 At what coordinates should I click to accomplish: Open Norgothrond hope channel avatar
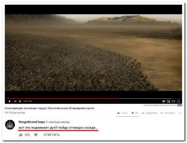[x=10, y=125]
